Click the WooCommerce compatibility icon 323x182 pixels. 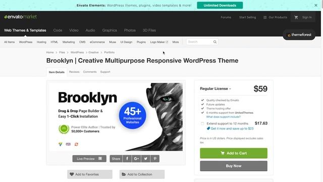(68, 144)
